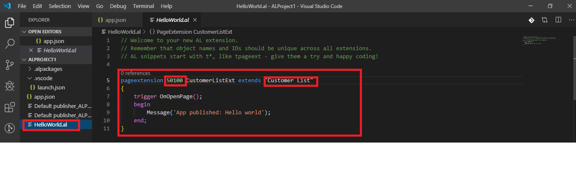This screenshot has width=576, height=194.
Task: Click the VS Code logo icon
Action: (7, 6)
